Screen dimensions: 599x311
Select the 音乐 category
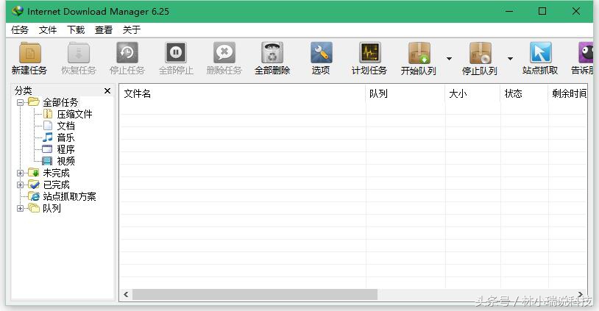[x=65, y=137]
